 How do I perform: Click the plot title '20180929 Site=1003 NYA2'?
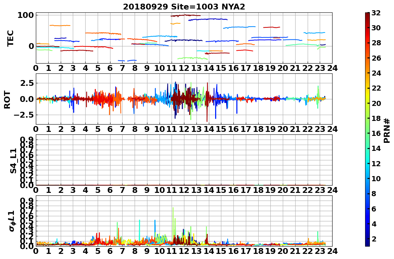pyautogui.click(x=184, y=7)
